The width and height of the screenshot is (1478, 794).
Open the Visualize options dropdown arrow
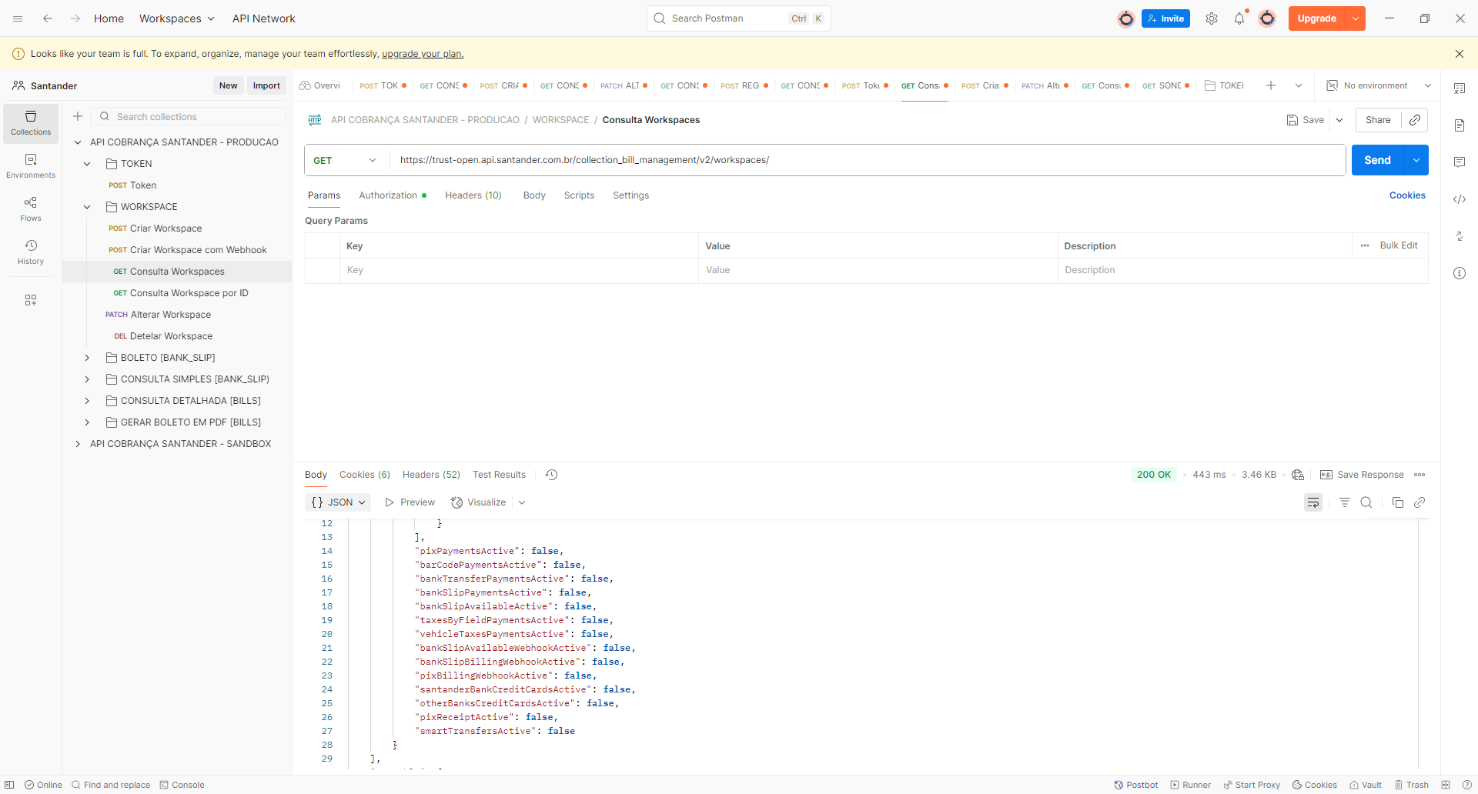pyautogui.click(x=522, y=502)
